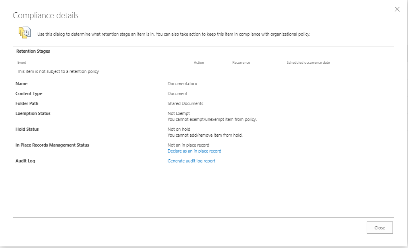Click the Retention Stages section title
This screenshot has width=408, height=248.
tap(33, 51)
